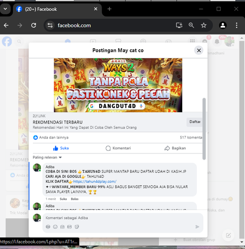Open the Facebook apps grid menu
Viewport: 245px width, 249px height.
(x=192, y=41)
